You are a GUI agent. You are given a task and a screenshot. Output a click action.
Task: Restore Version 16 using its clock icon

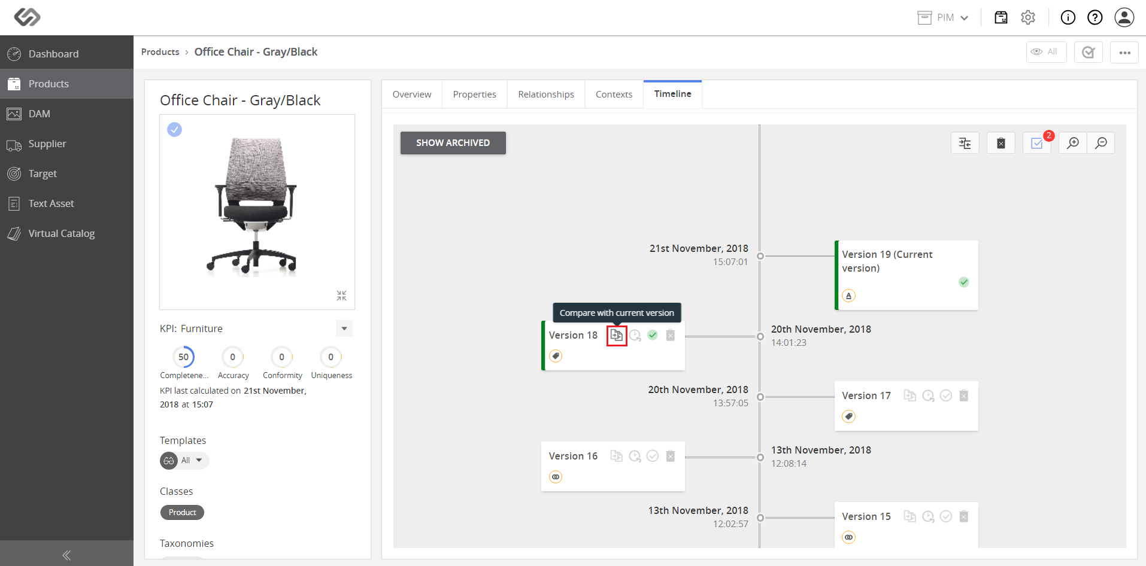tap(635, 456)
